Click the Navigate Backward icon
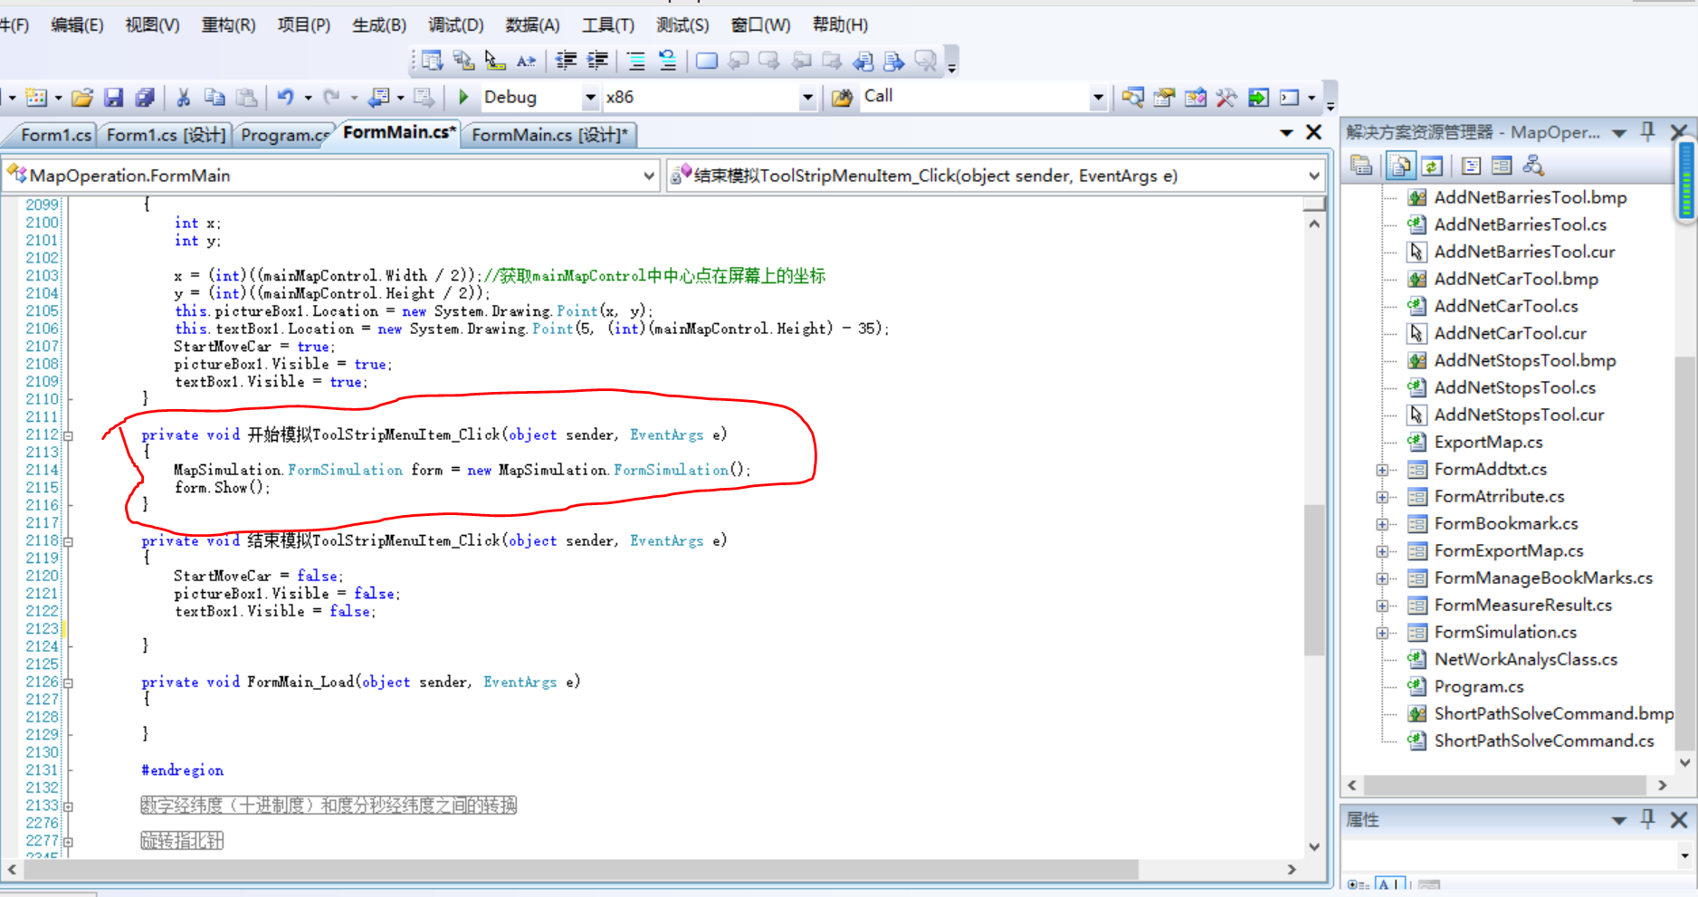1698x897 pixels. 380,97
